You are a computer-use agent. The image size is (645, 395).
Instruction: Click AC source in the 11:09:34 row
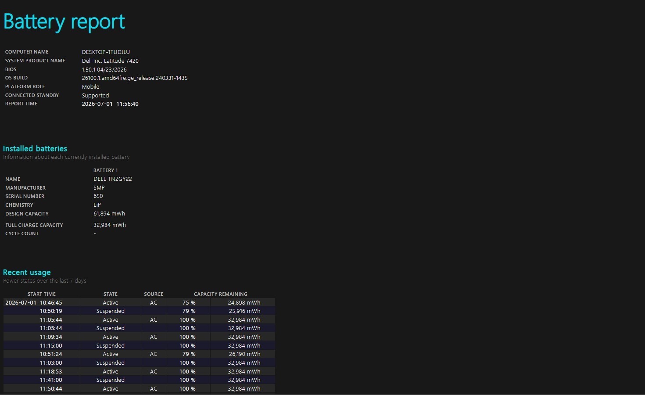[x=154, y=337]
